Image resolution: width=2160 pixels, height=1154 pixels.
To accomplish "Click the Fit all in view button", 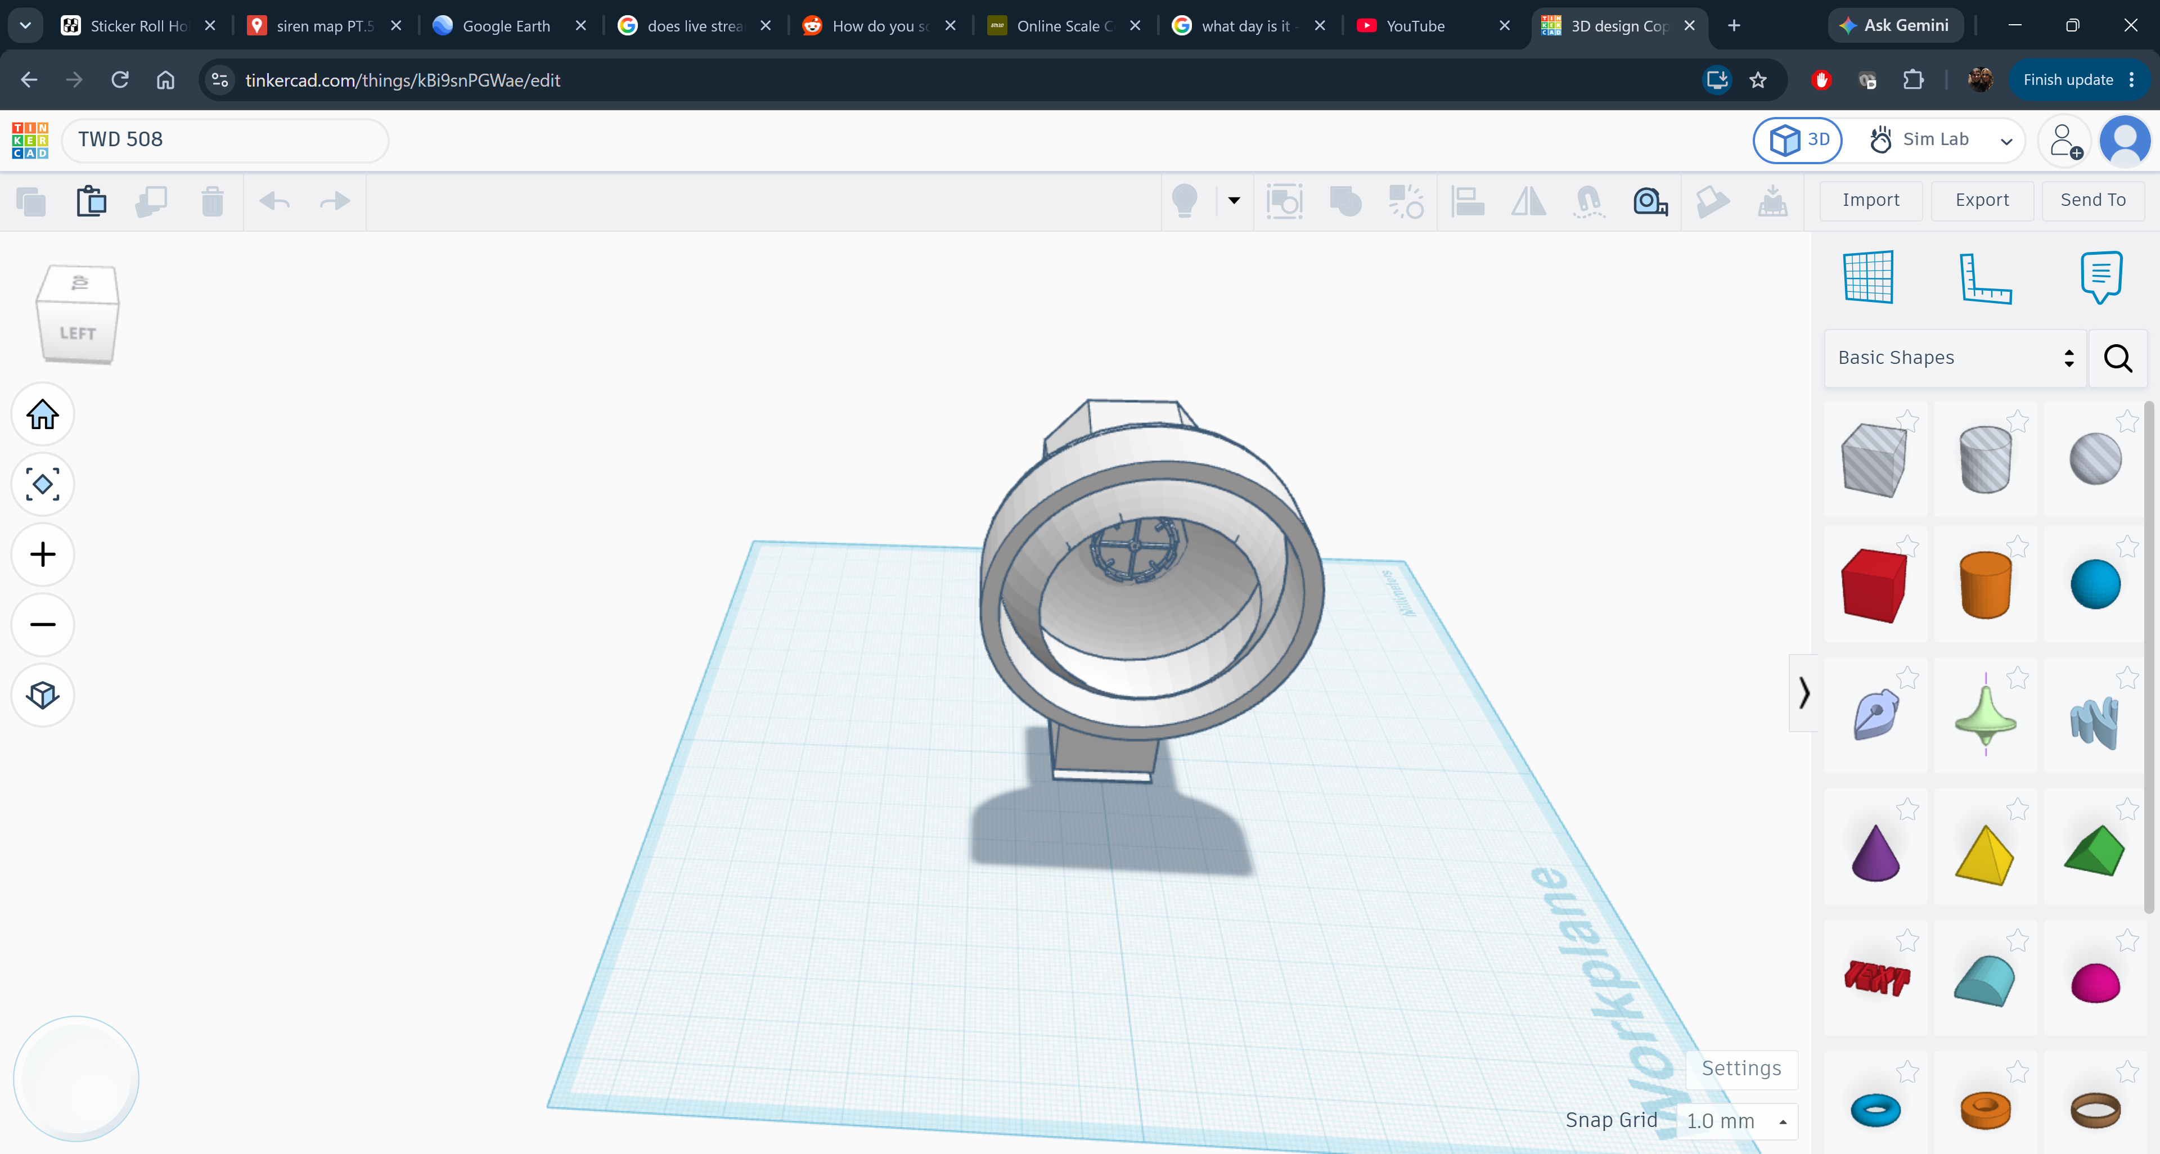I will 43,484.
